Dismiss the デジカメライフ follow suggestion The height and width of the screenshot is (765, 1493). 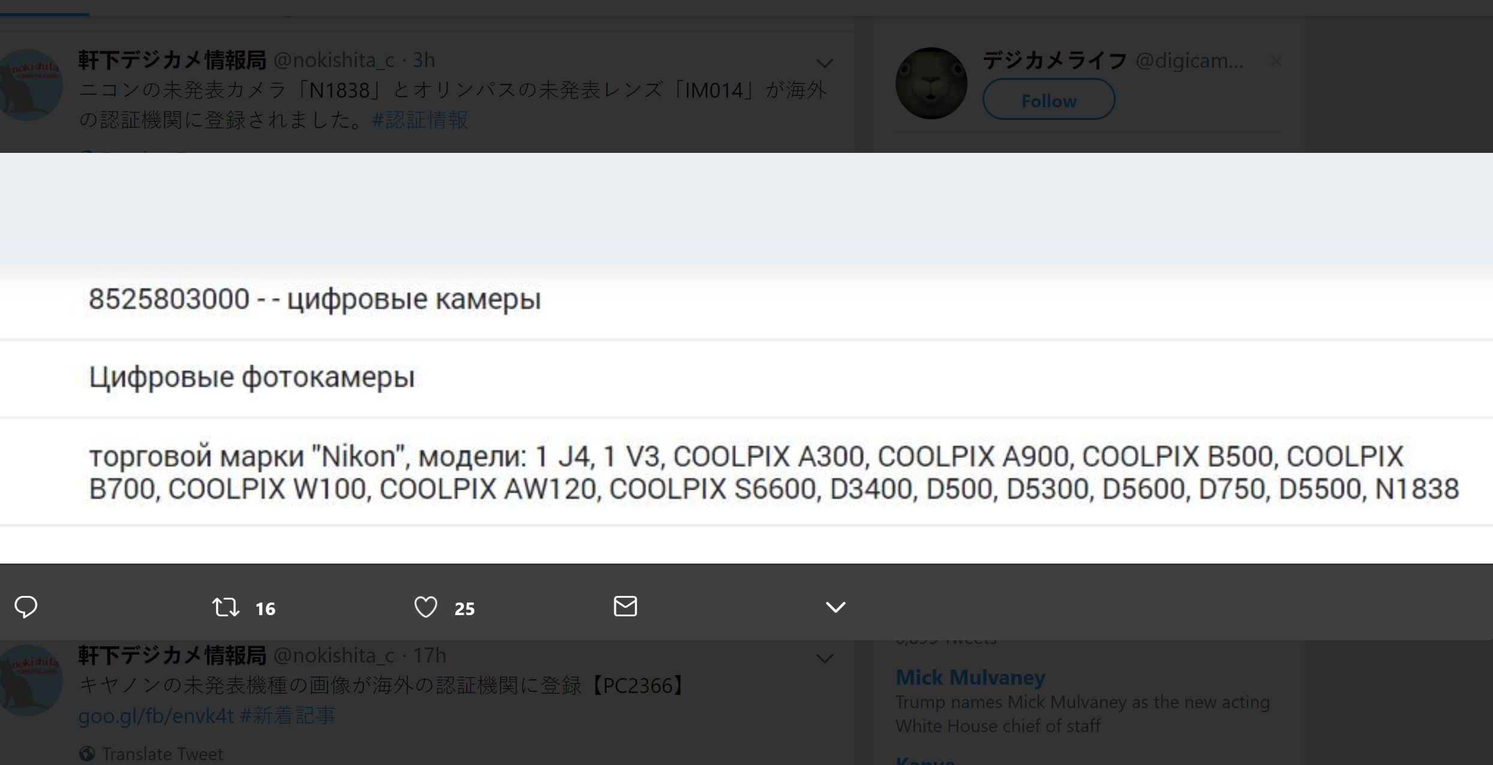pos(1276,61)
